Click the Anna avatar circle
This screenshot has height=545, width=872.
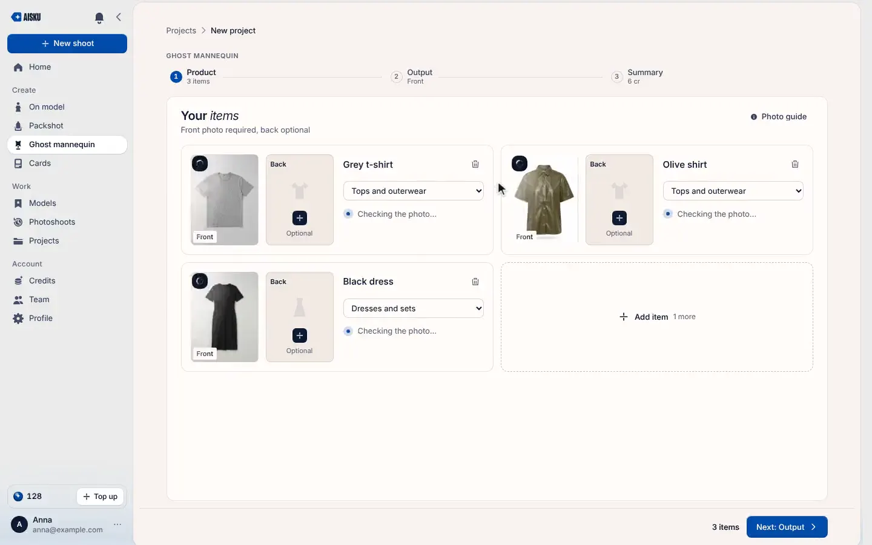tap(19, 524)
